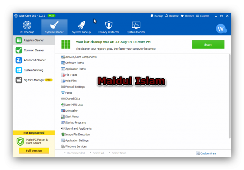Click the green FREE badge
This screenshot has width=244, height=170.
52,15
